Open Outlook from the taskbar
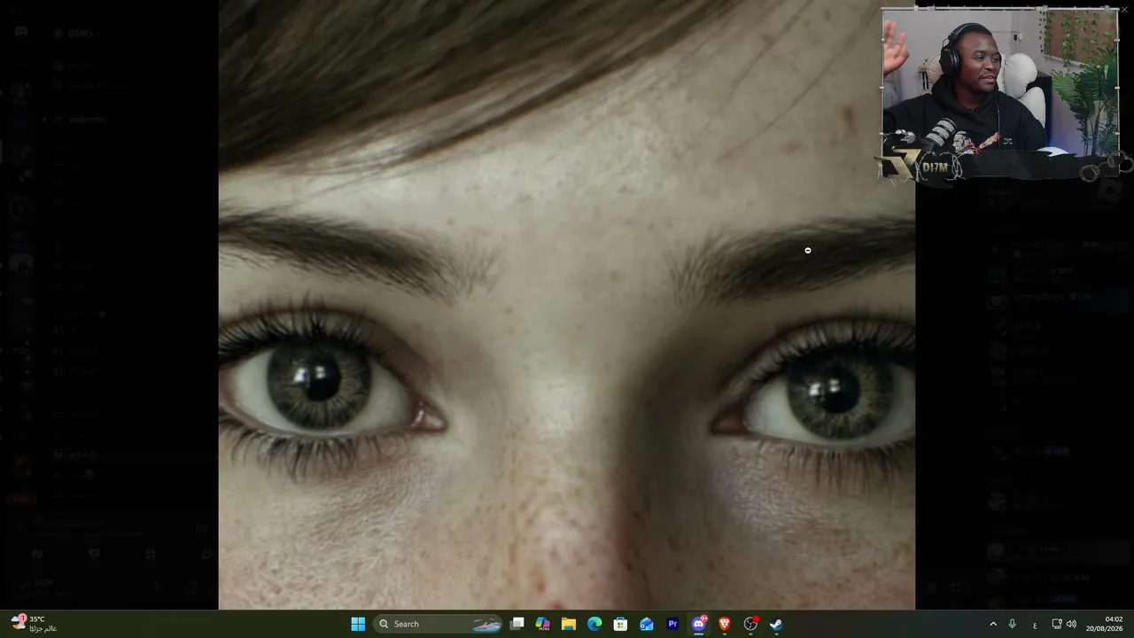The width and height of the screenshot is (1134, 638). [x=647, y=624]
